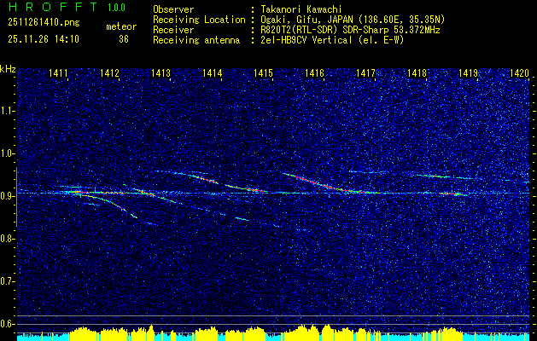Click the Receiver field label
The height and width of the screenshot is (341, 537).
173,30
